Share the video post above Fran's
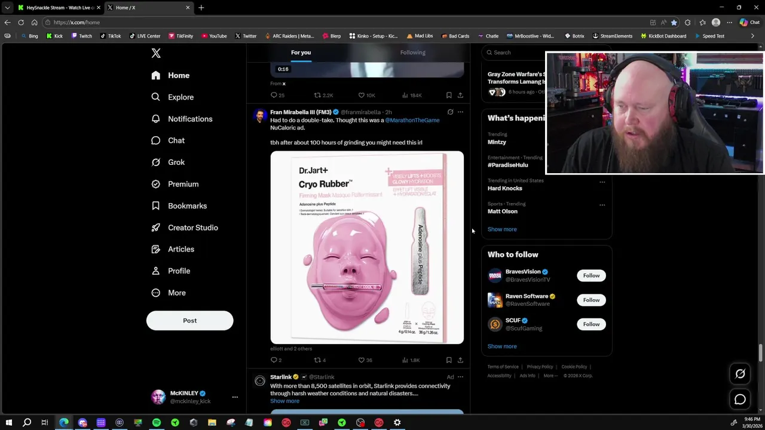This screenshot has height=430, width=765. (x=460, y=95)
